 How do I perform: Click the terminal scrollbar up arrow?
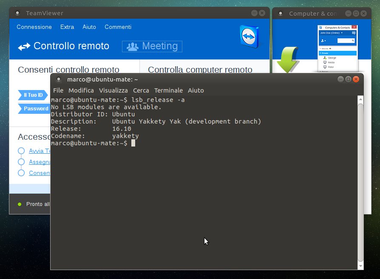click(x=360, y=99)
